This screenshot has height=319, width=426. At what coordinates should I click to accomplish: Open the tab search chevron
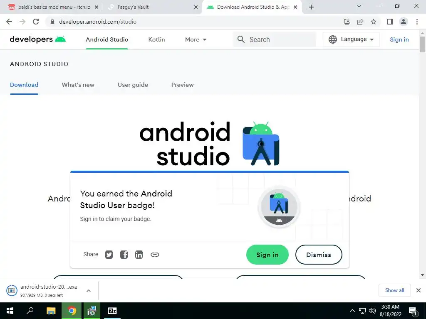[x=359, y=6]
